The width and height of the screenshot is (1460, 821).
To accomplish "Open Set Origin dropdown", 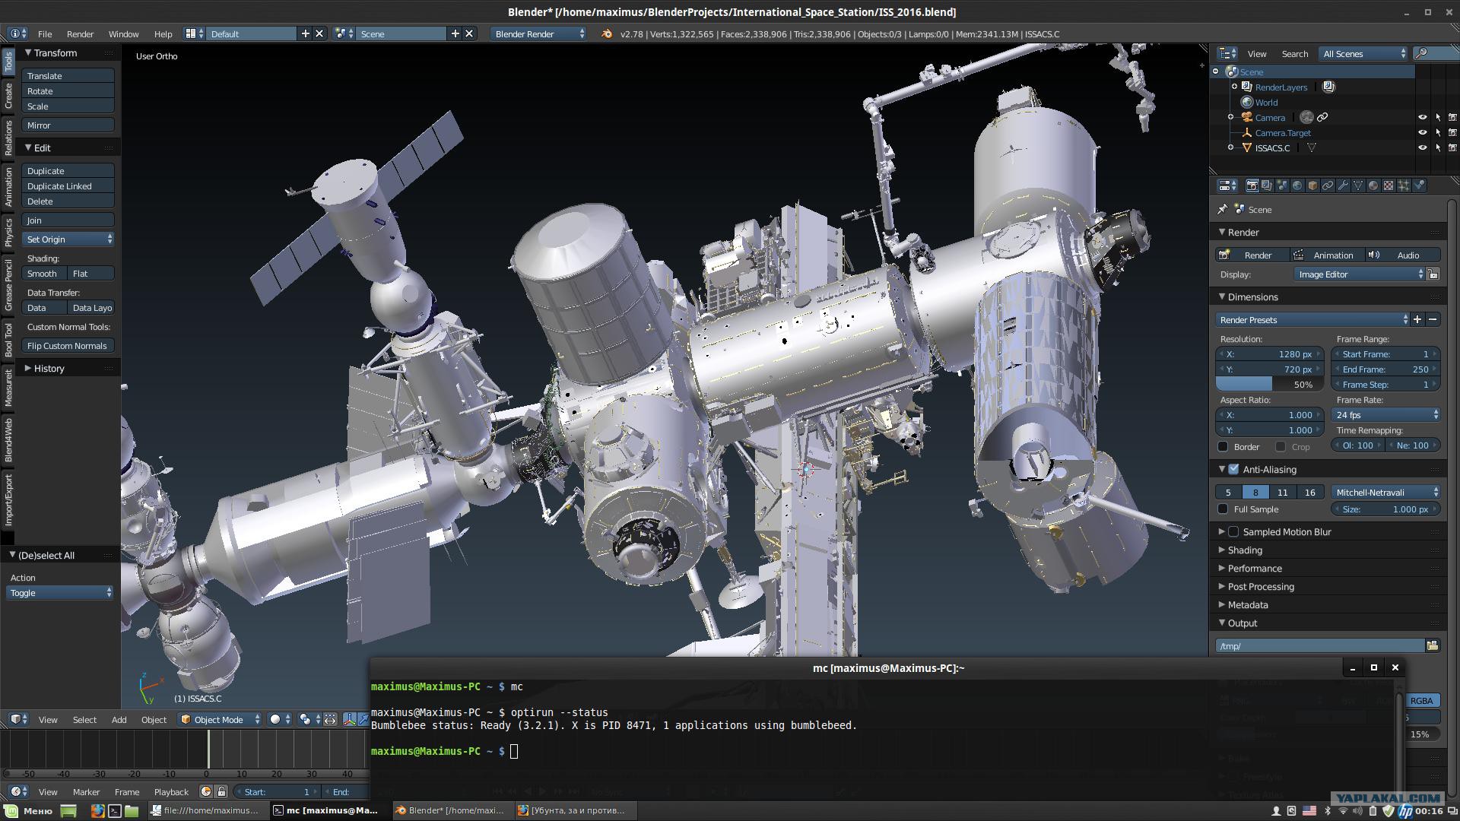I will pyautogui.click(x=68, y=239).
